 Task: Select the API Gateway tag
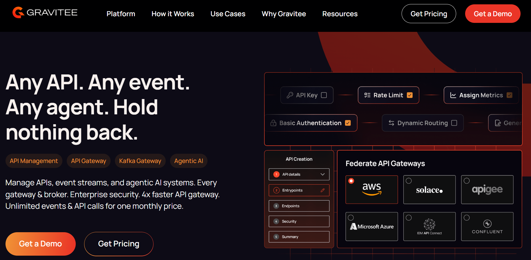(88, 161)
